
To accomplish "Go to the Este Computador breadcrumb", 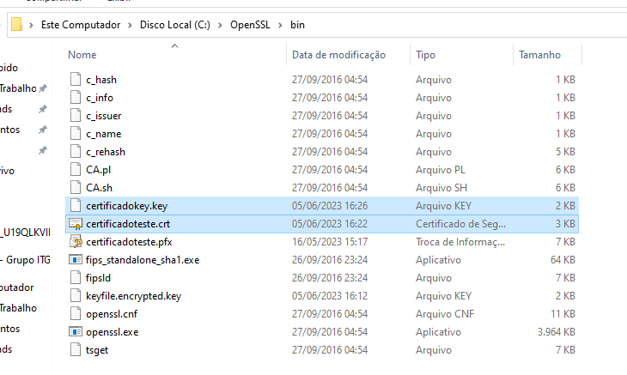I will tap(81, 25).
